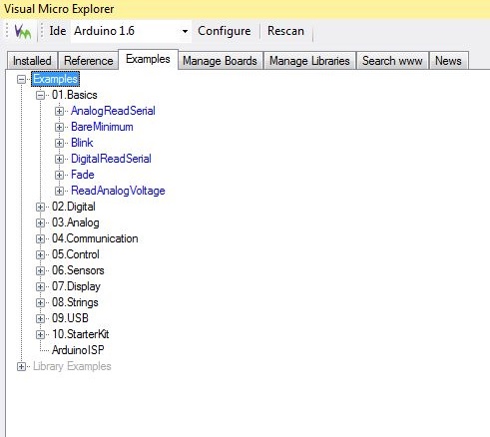Select the highlighted Examples tree item

[55, 79]
